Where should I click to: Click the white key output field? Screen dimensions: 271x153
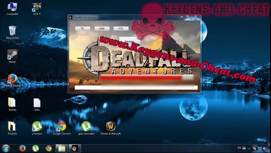[x=136, y=88]
